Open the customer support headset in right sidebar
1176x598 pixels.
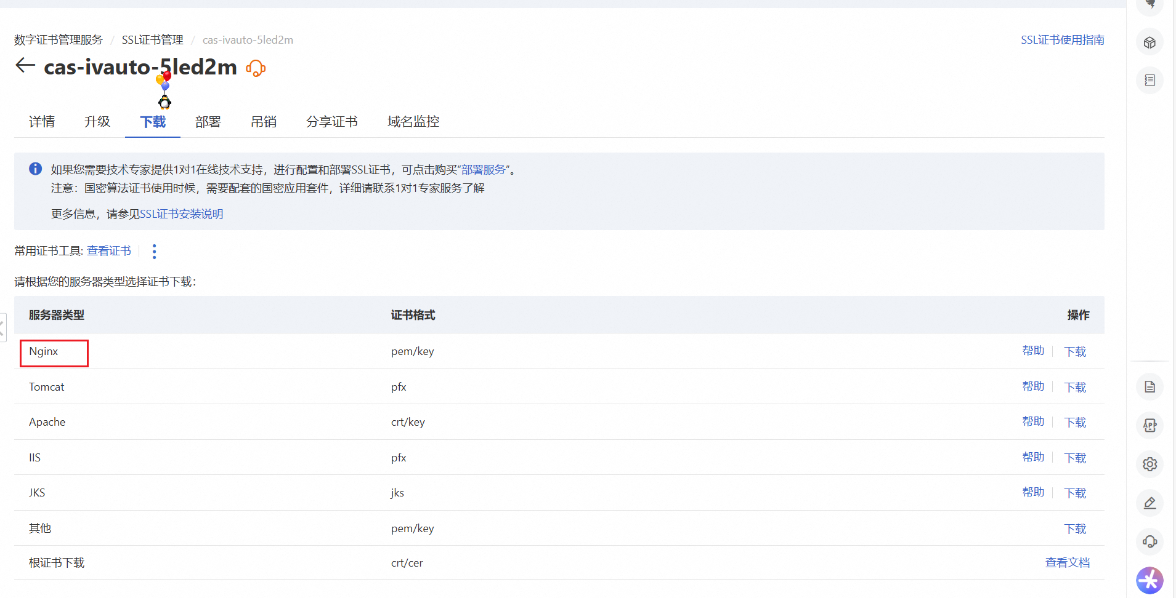(1150, 542)
